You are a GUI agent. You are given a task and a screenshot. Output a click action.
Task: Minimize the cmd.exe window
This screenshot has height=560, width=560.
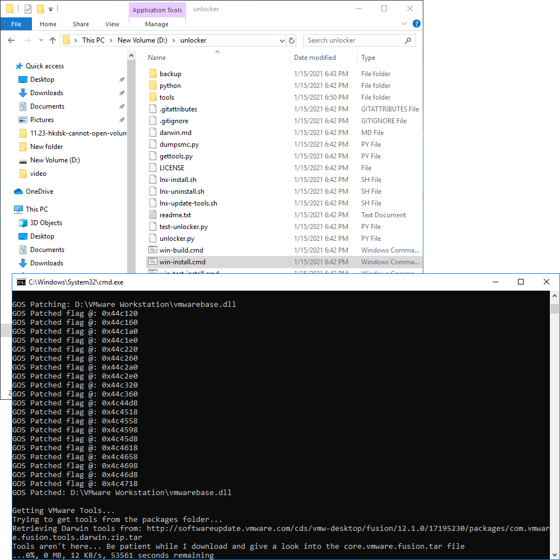(496, 282)
